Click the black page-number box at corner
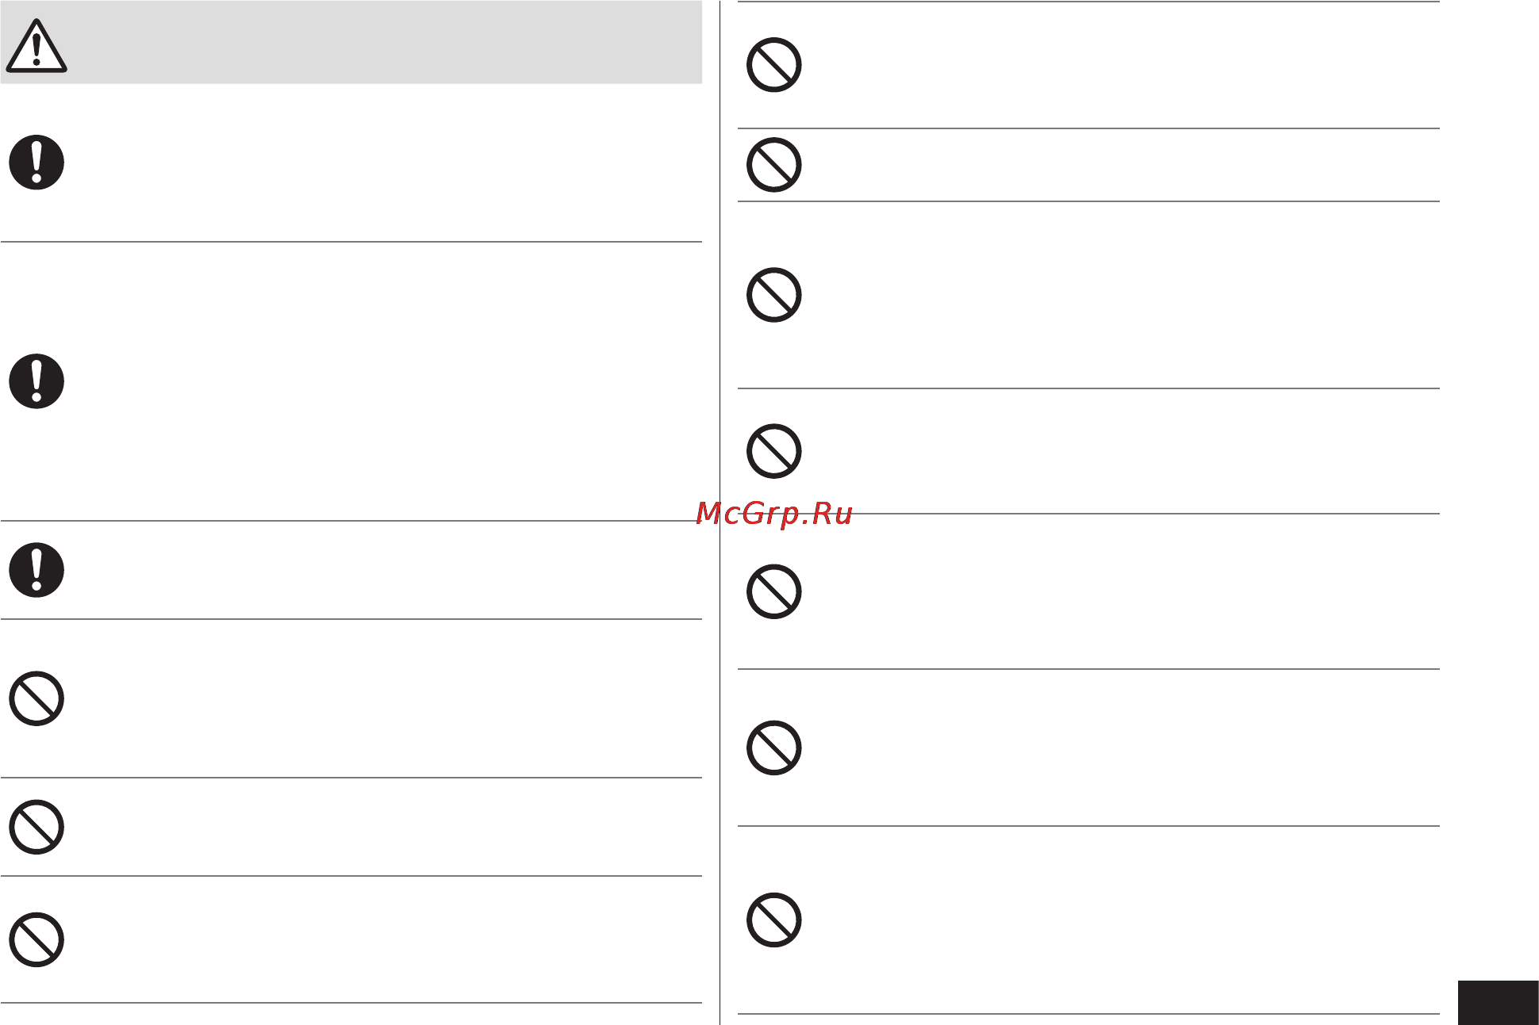Image resolution: width=1539 pixels, height=1025 pixels. [1498, 1003]
